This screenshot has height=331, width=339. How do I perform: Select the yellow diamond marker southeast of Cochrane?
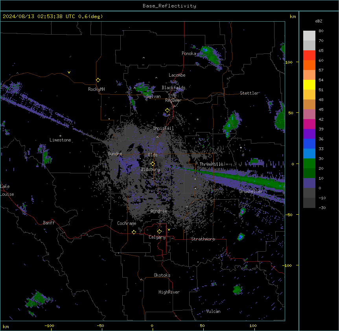134,232
